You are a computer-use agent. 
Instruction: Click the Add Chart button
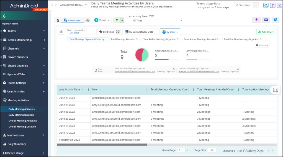[x=266, y=32]
